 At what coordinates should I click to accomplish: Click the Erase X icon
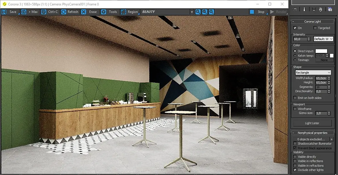point(84,12)
